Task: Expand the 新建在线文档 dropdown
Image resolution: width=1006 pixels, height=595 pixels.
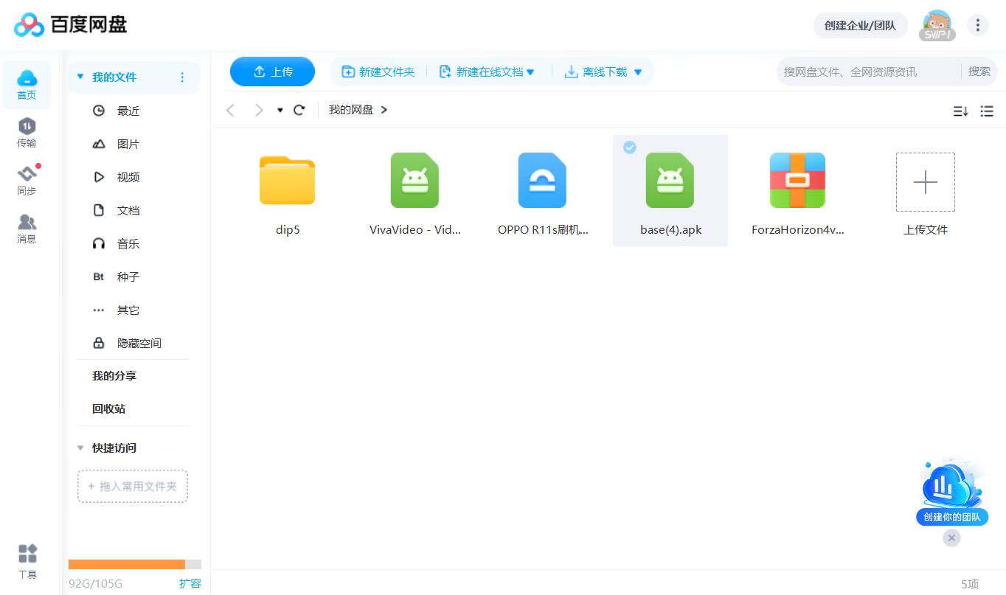Action: tap(530, 72)
